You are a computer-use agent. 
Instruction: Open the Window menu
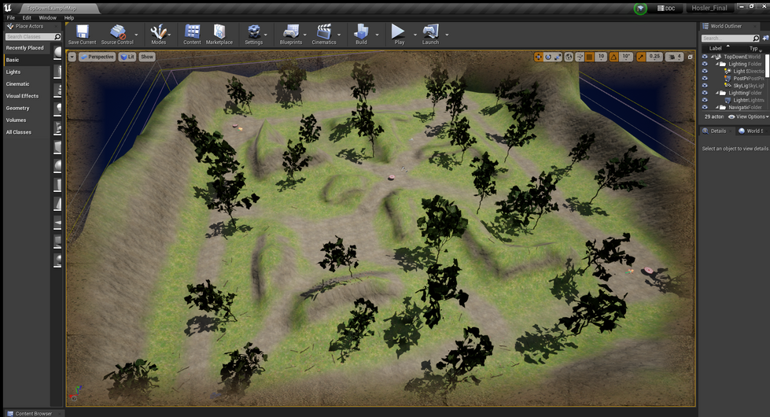[x=48, y=17]
